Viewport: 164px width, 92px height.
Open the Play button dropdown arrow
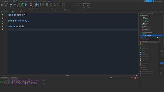click(36, 8)
